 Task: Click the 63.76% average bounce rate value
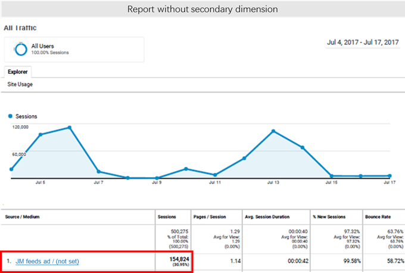pyautogui.click(x=395, y=231)
